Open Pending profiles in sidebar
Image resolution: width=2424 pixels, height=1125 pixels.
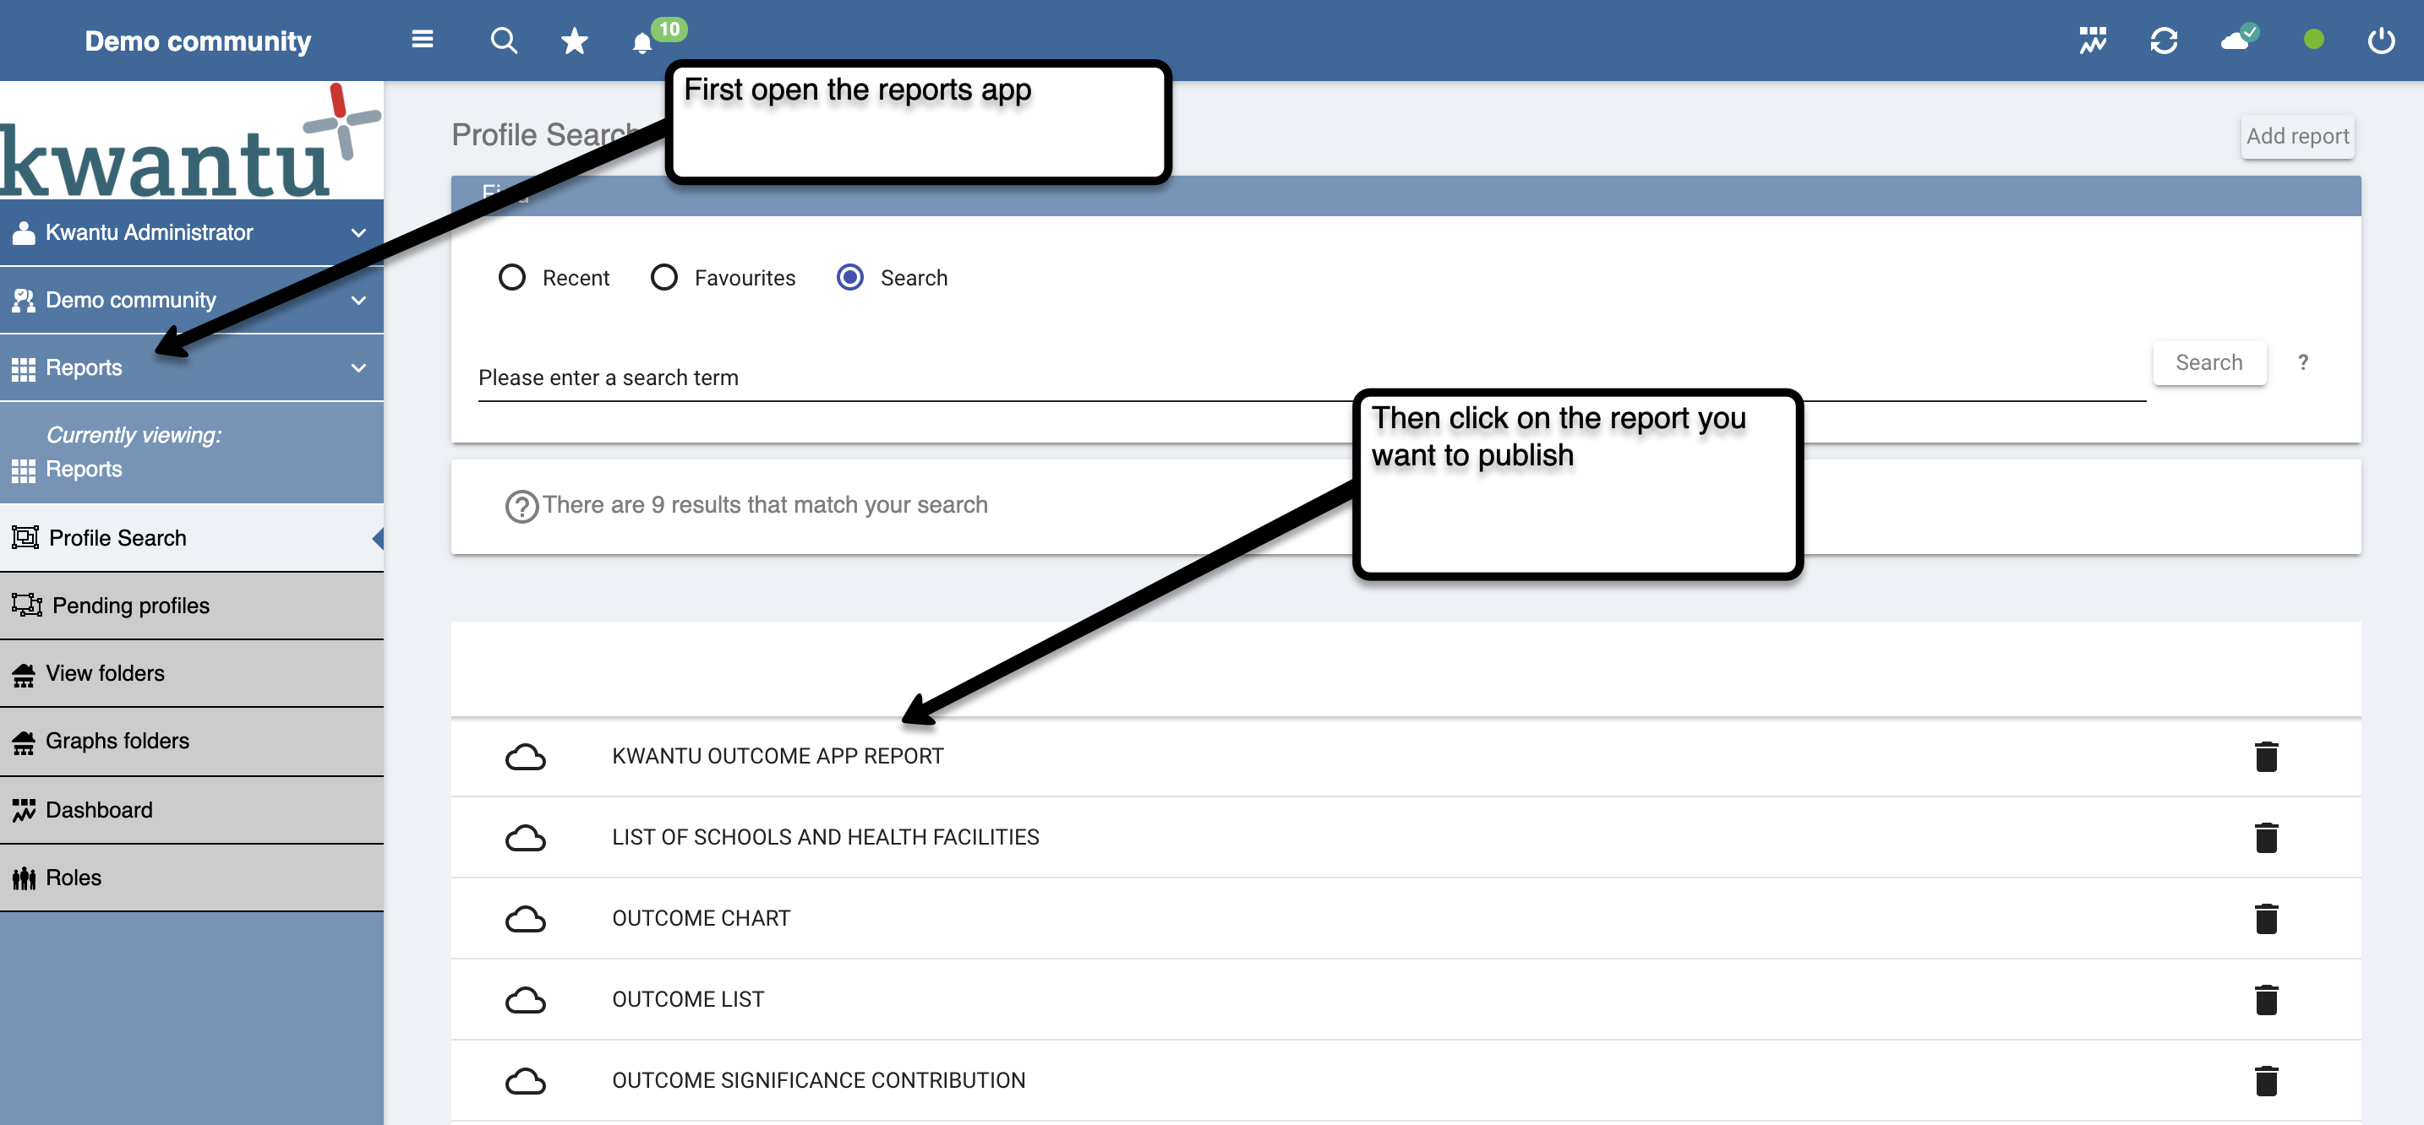131,605
